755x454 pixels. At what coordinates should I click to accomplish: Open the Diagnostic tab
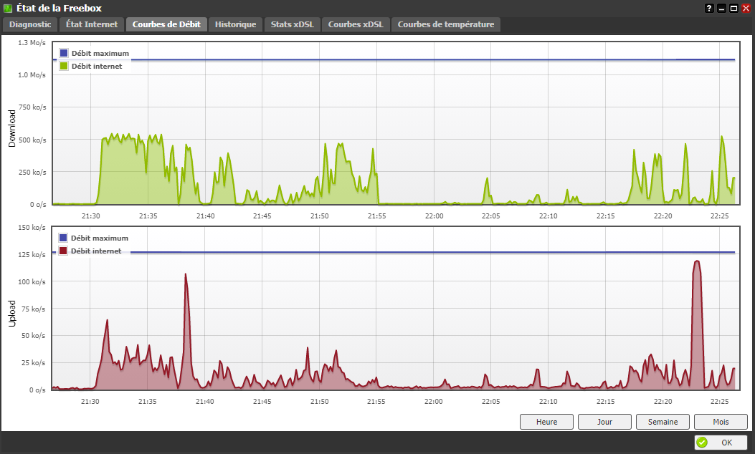(x=30, y=24)
